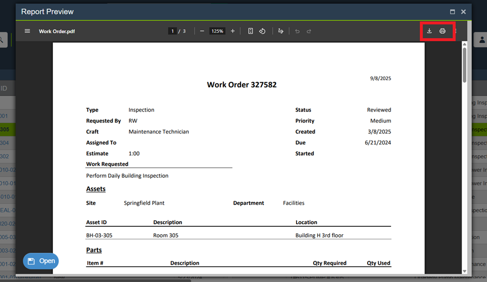Click the fit to page icon
Screen dimensions: 487x282
click(x=250, y=31)
